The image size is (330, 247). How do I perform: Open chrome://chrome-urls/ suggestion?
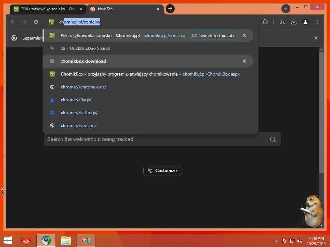click(x=148, y=87)
